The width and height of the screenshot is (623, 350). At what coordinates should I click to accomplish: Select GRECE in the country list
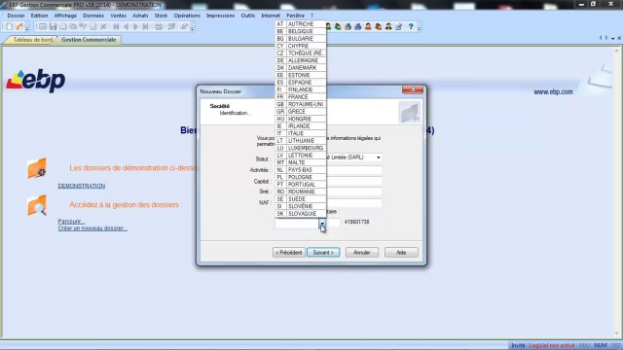[x=301, y=112]
